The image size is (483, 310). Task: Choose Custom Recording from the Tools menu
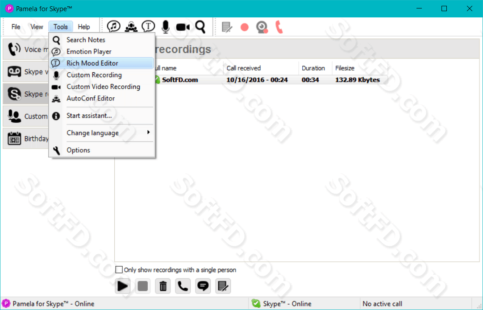pyautogui.click(x=102, y=75)
